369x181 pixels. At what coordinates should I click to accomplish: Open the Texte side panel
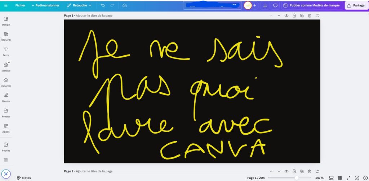coord(6,52)
